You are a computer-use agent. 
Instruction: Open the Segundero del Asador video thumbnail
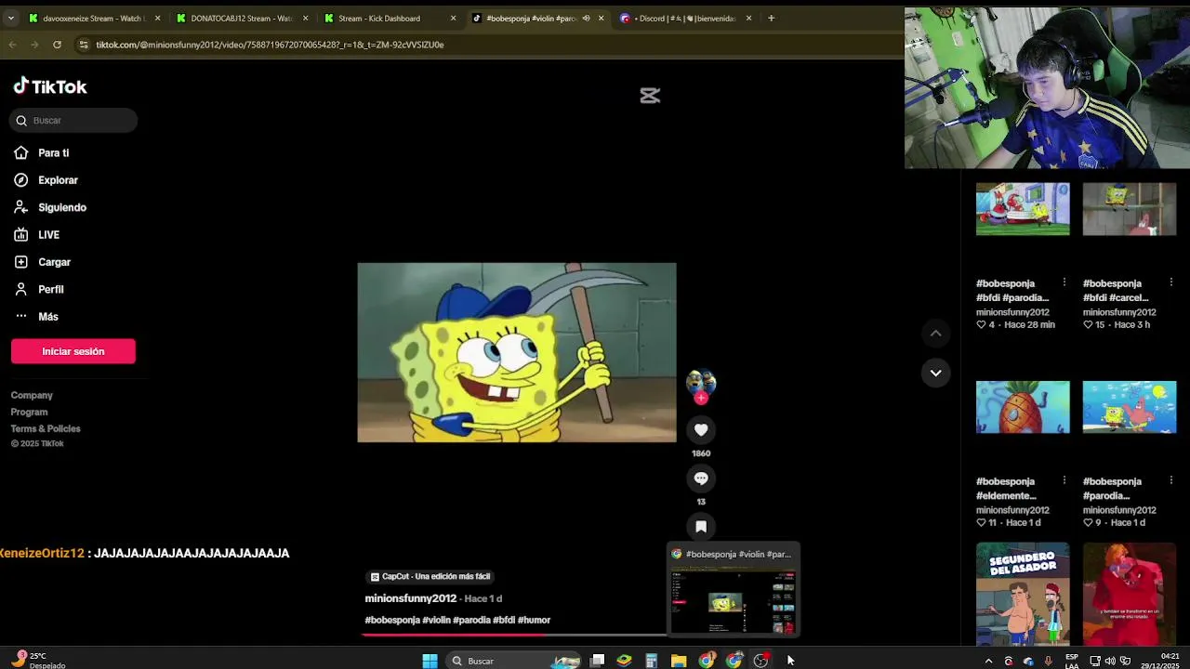pyautogui.click(x=1023, y=594)
